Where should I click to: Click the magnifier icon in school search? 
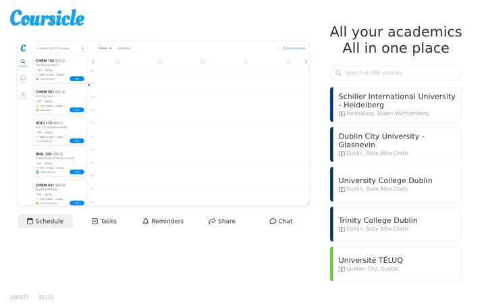[338, 73]
